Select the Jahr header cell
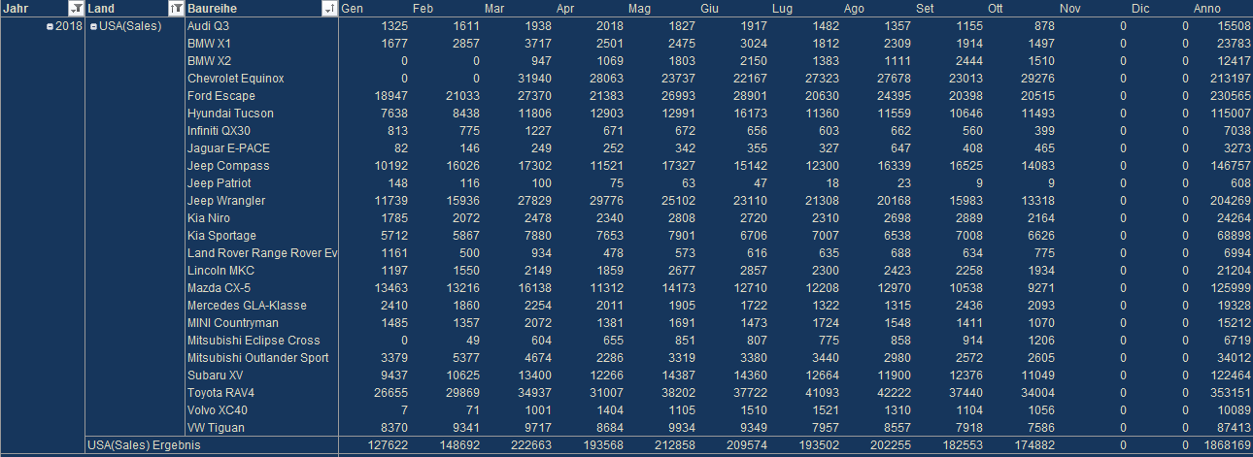This screenshot has height=457, width=1253. pyautogui.click(x=43, y=9)
